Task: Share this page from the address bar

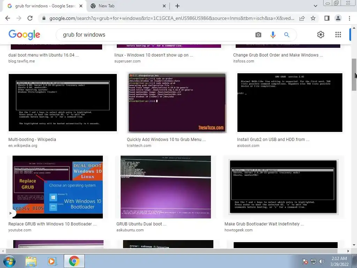Action: coord(302,18)
